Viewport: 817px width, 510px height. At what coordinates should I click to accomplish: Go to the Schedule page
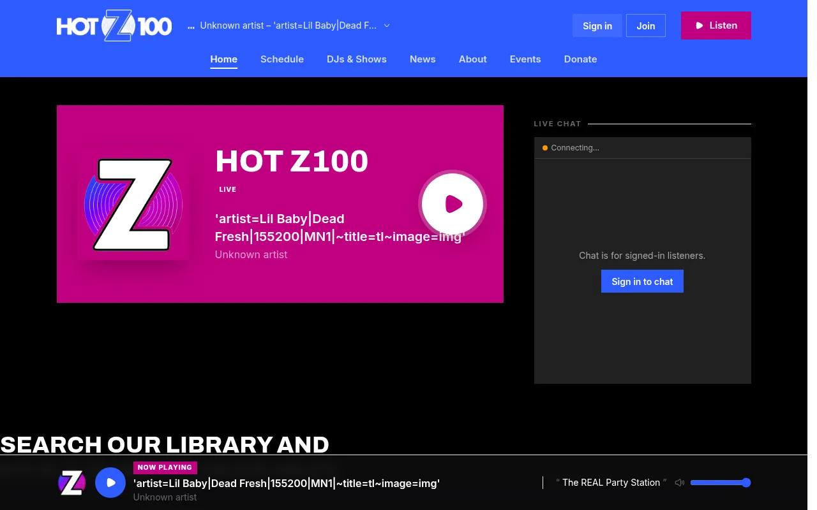282,59
